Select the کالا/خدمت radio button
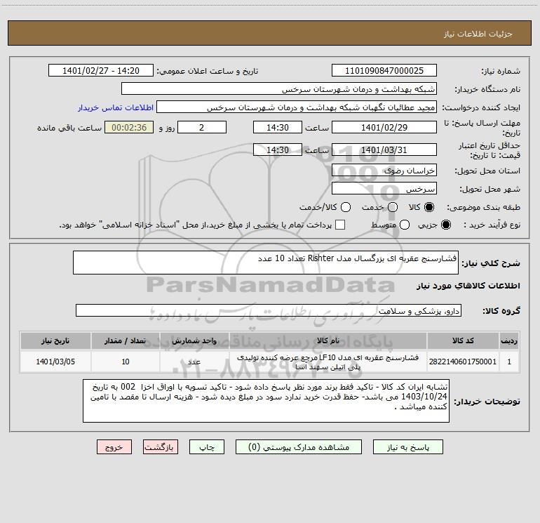 pos(346,207)
